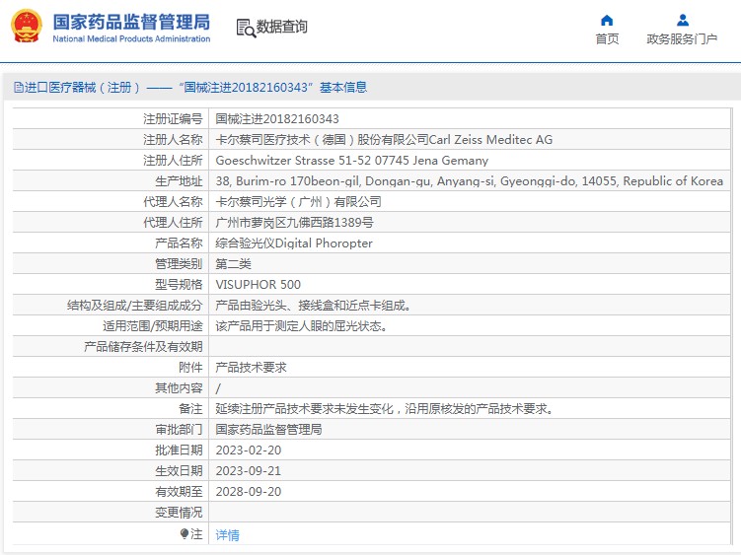
Task: Select registration number value 国械注进20182160343
Action: click(x=277, y=119)
